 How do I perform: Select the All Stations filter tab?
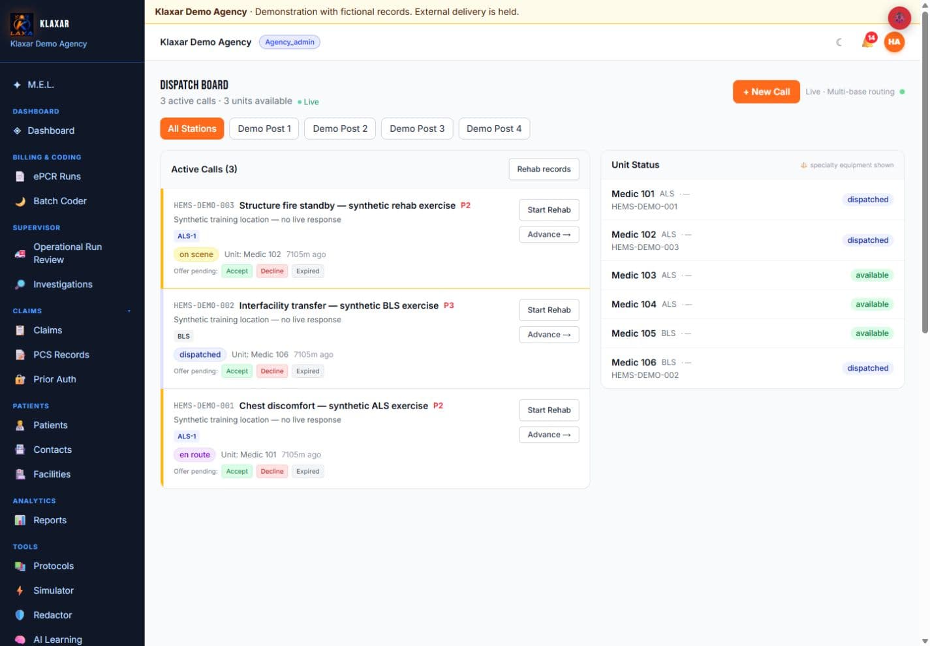(192, 129)
